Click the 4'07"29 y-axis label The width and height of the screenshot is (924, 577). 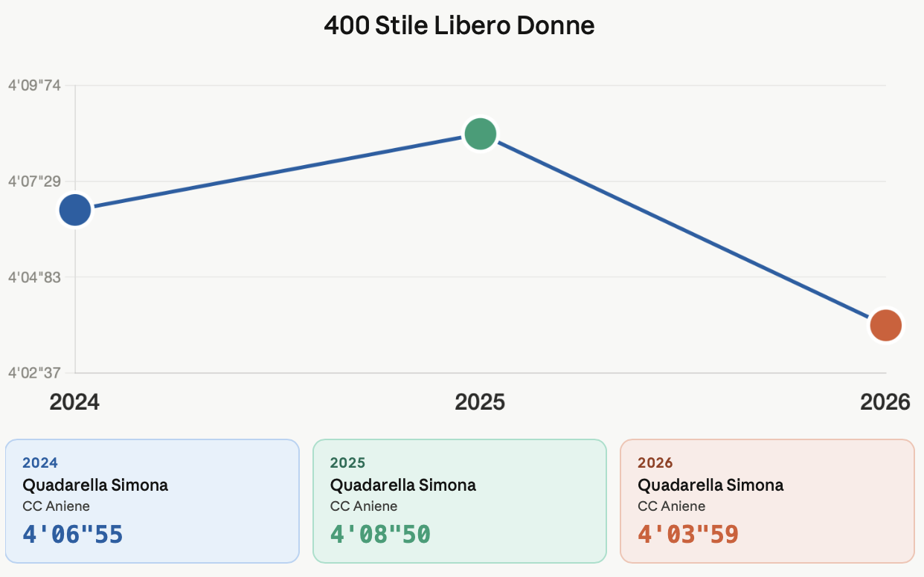(34, 181)
